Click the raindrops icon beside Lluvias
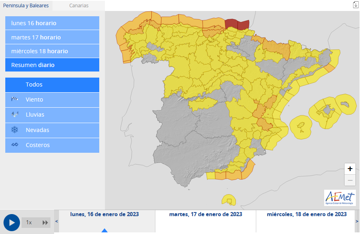Viewport: 362px width, 234px height. [x=15, y=114]
